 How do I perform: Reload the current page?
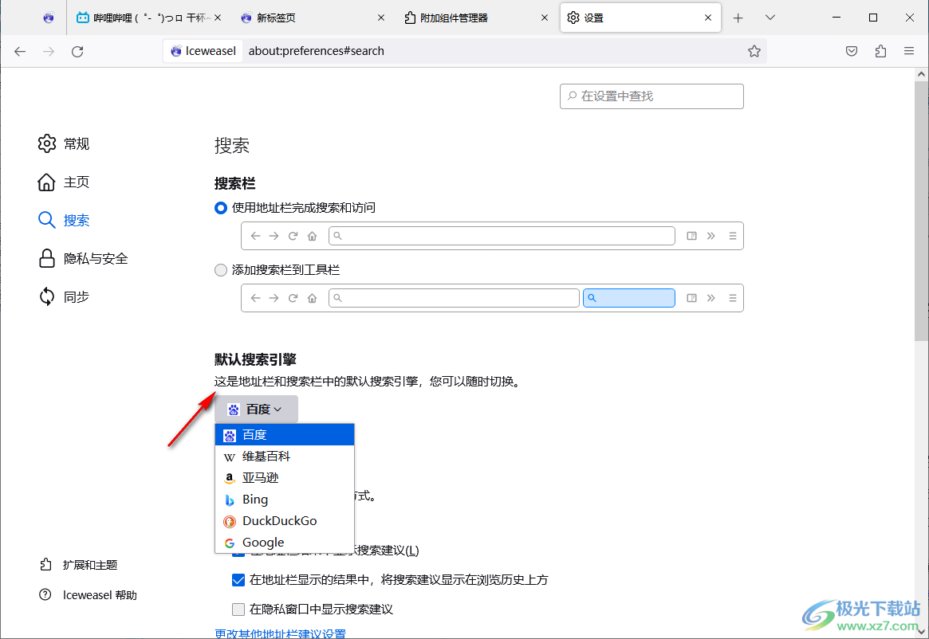point(77,52)
